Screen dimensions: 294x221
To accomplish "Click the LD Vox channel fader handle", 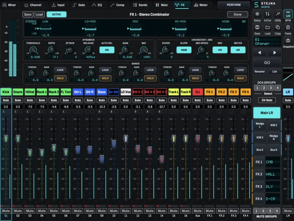I will 126,139.
